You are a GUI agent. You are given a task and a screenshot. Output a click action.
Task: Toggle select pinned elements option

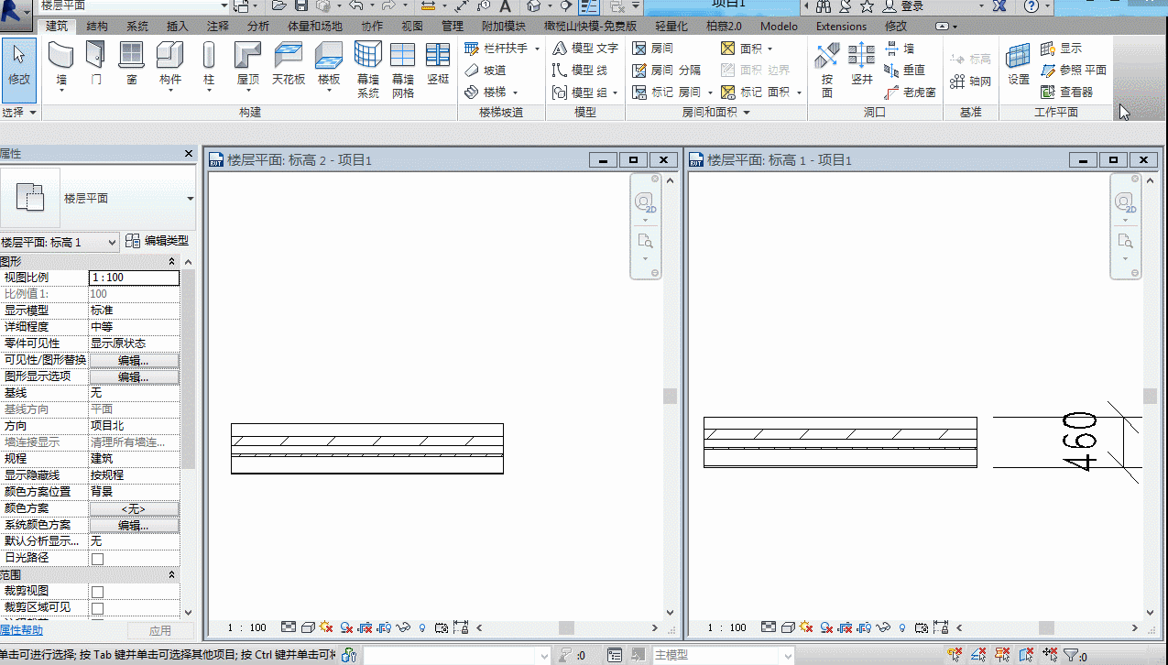click(1003, 654)
